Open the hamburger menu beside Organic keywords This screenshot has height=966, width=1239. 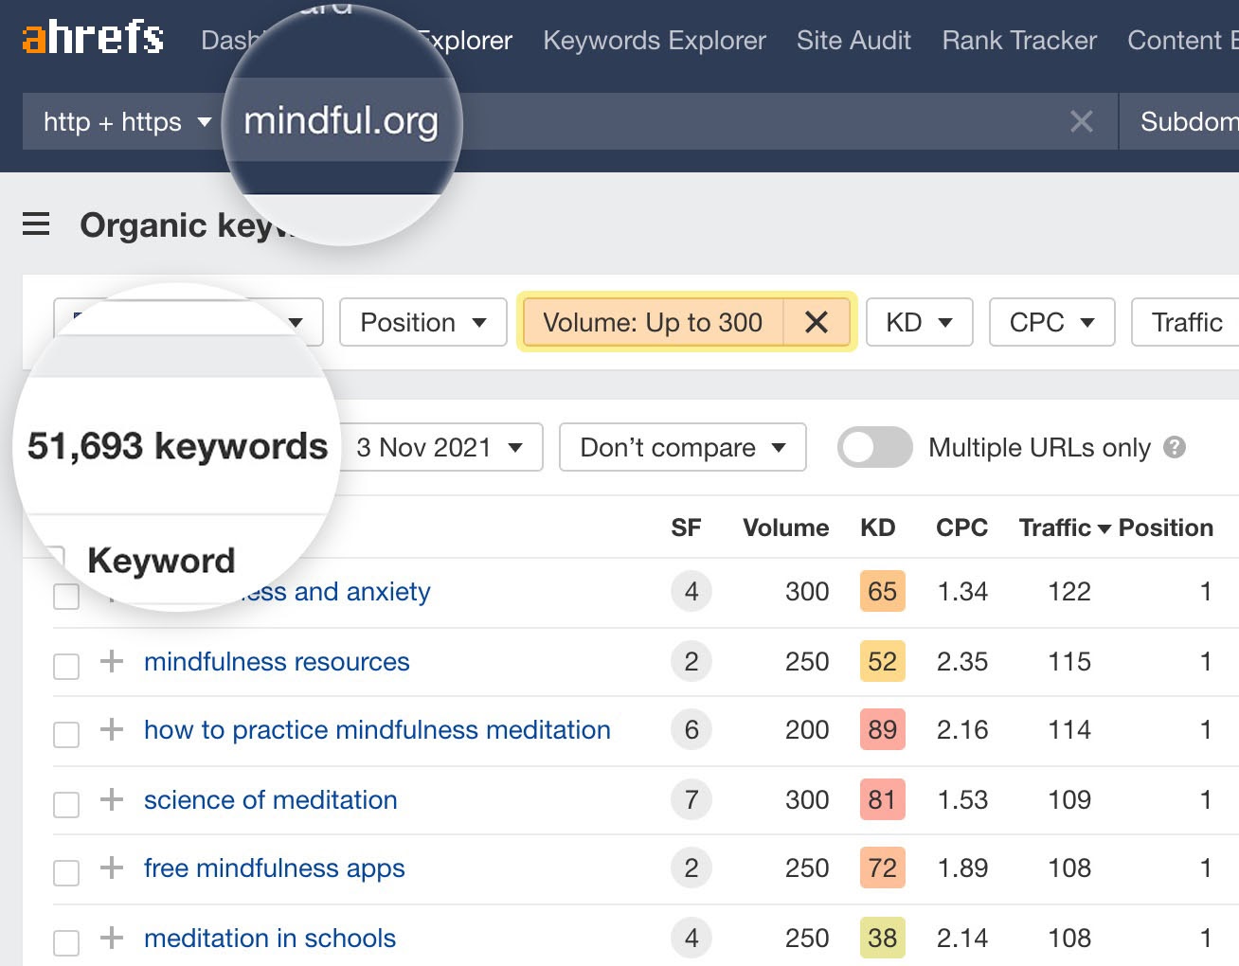(35, 224)
